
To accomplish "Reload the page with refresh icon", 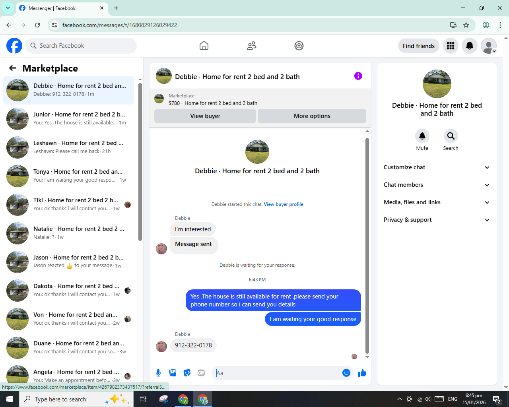I will pyautogui.click(x=37, y=25).
